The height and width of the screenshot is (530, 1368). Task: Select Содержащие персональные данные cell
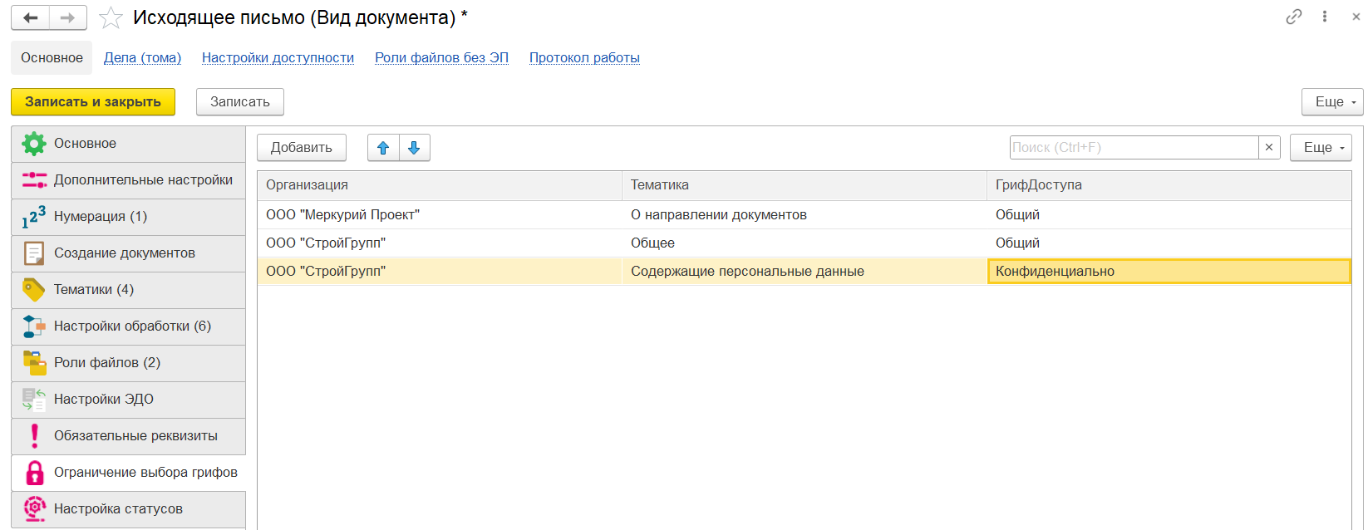(805, 272)
